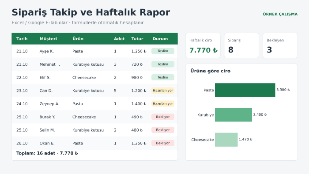This screenshot has width=309, height=174.
Task: Click the 720 ₺ amount in Mehmet T. row
Action: point(137,64)
